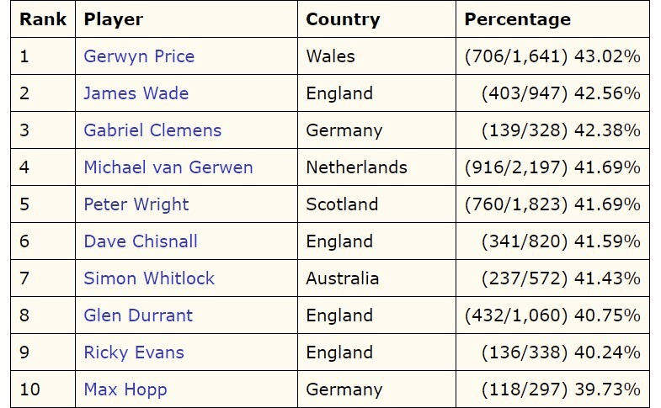Screen dimensions: 661x408
Task: Open the Ricky Evans player link
Action: (x=133, y=352)
